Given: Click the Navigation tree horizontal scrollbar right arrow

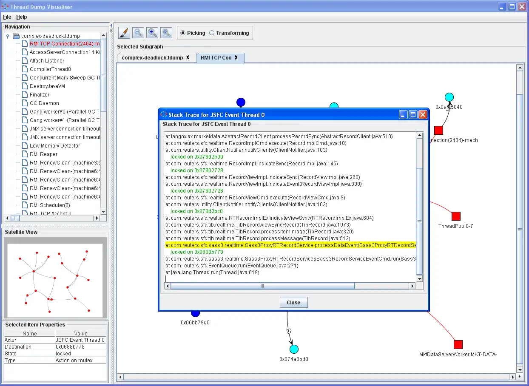Looking at the screenshot, I should pyautogui.click(x=97, y=218).
